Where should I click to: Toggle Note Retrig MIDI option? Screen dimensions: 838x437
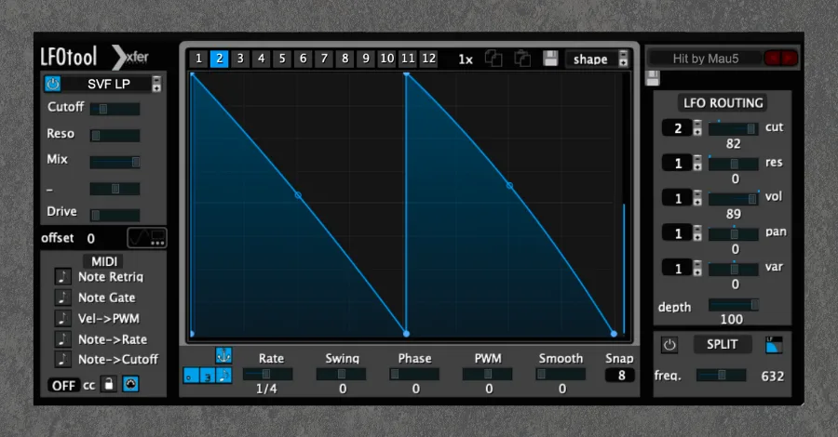(x=62, y=276)
